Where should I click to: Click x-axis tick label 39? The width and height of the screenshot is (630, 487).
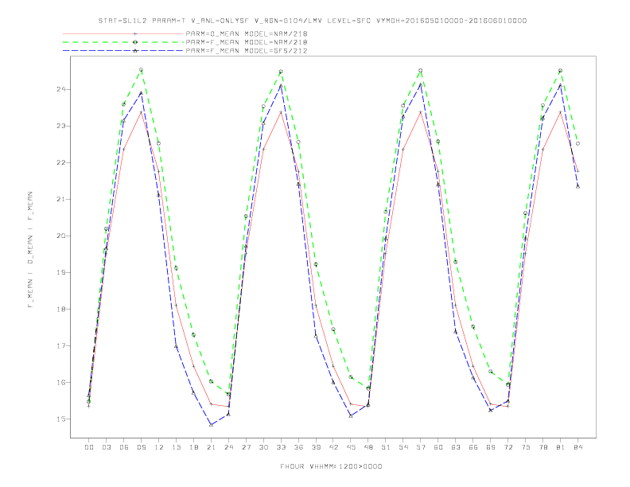[x=316, y=447]
